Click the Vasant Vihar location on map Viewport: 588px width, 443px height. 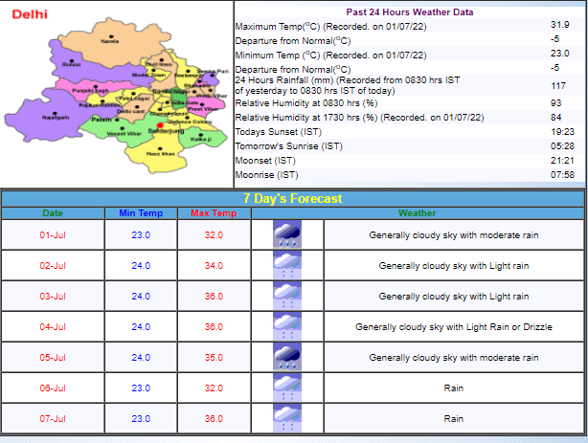point(124,132)
